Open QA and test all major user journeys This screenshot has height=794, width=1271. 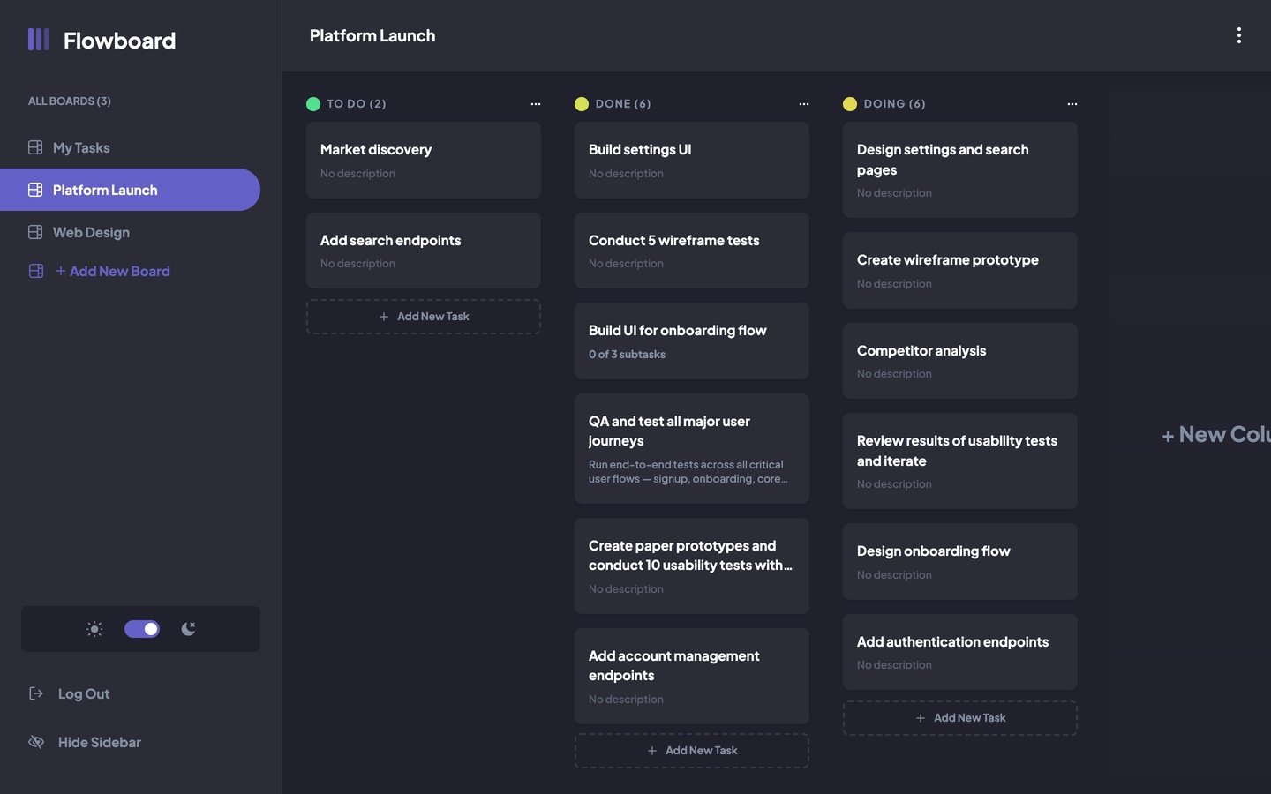click(x=692, y=449)
